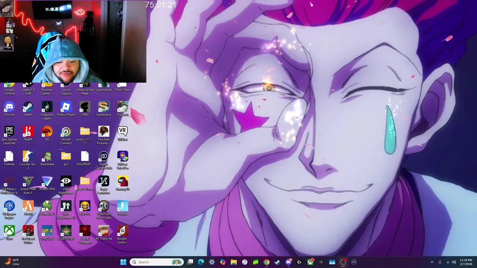Screen dimensions: 477x268
Task: Select the VRChat desktop icon
Action: click(123, 134)
